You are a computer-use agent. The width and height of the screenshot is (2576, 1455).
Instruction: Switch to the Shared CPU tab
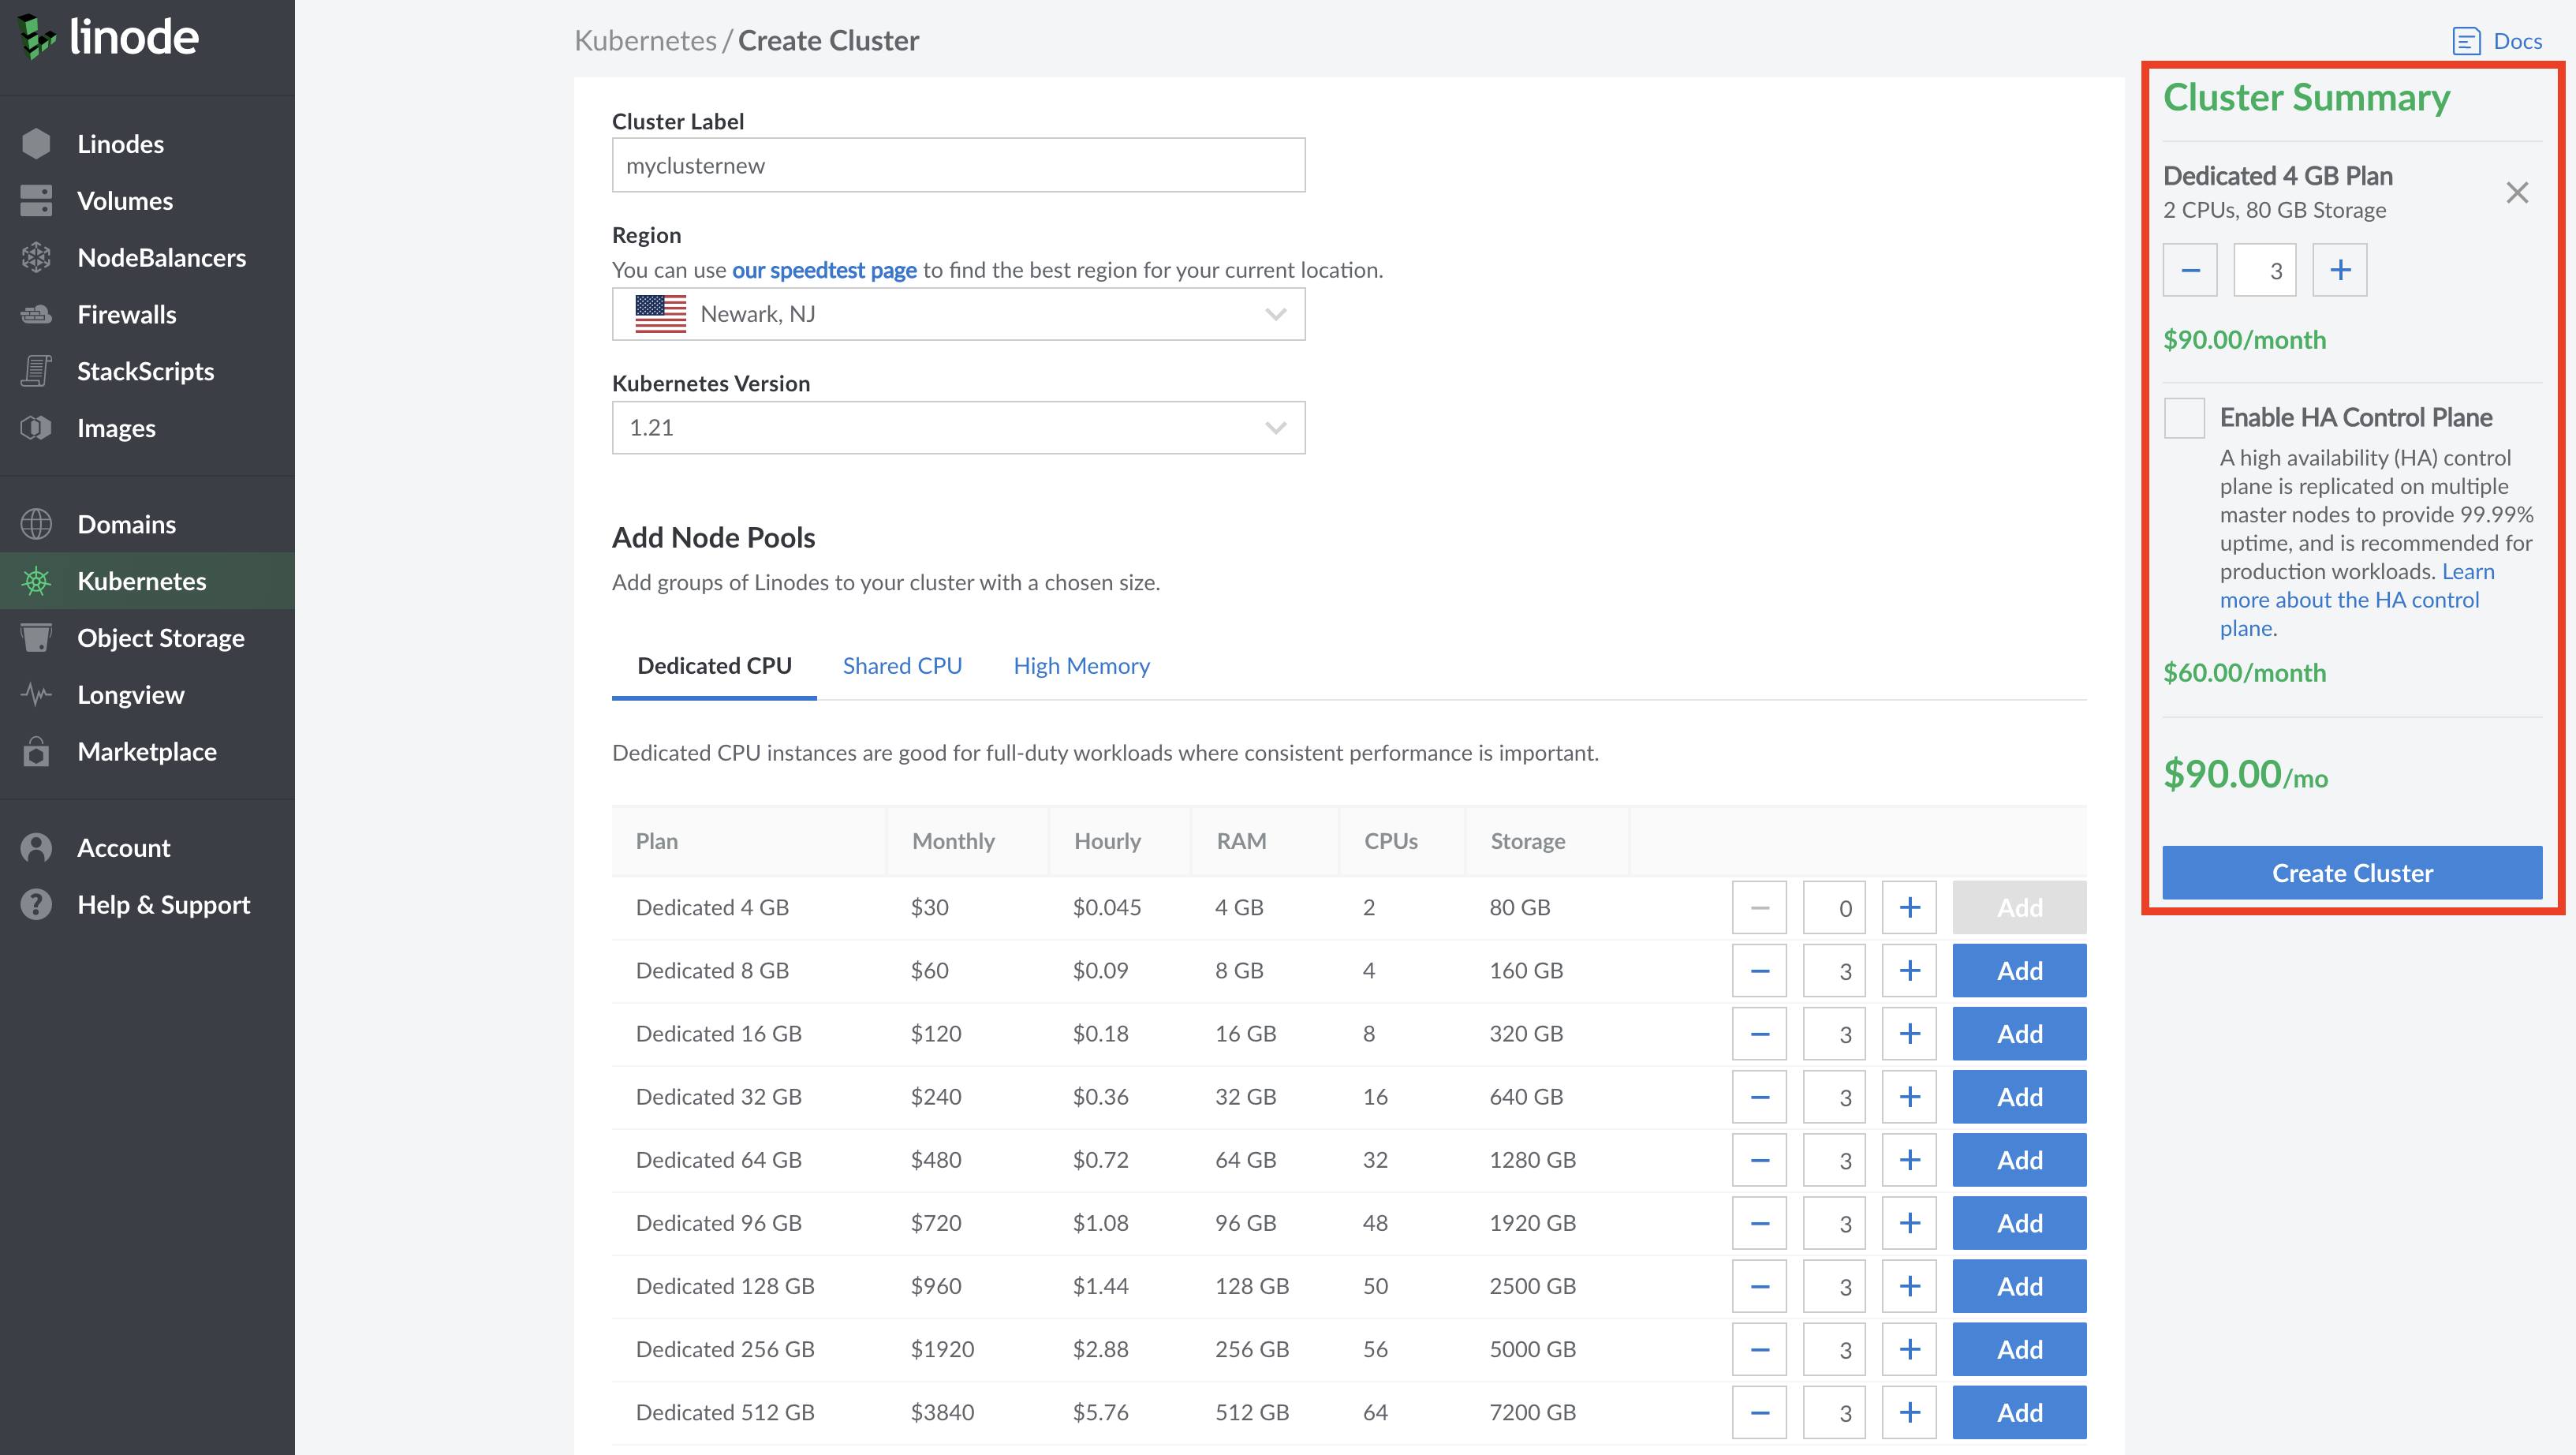(x=902, y=667)
